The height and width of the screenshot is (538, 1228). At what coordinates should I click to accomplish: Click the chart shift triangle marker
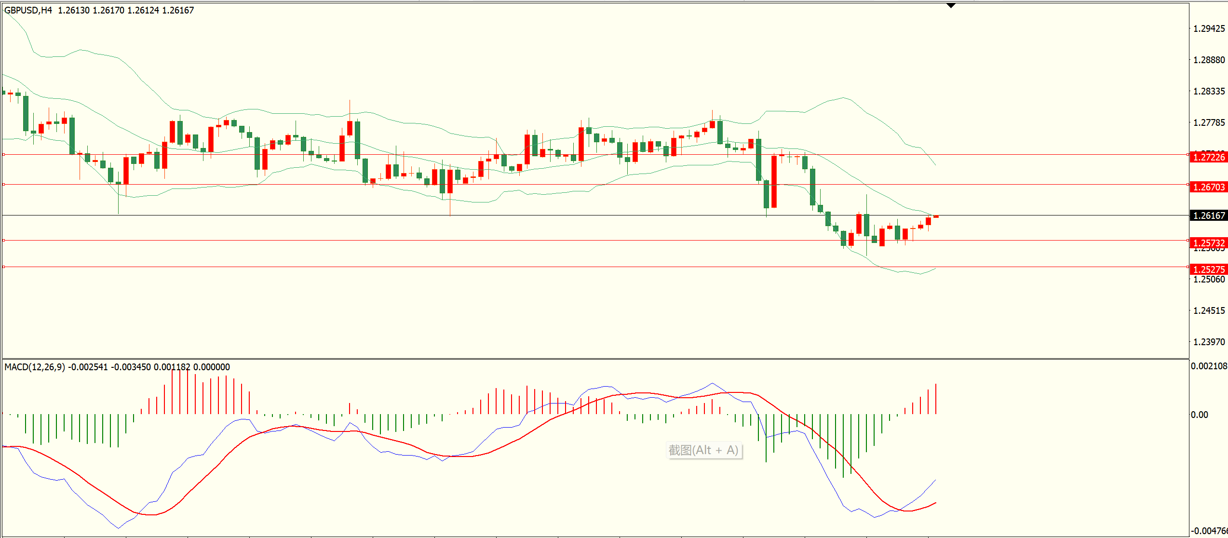pos(951,6)
